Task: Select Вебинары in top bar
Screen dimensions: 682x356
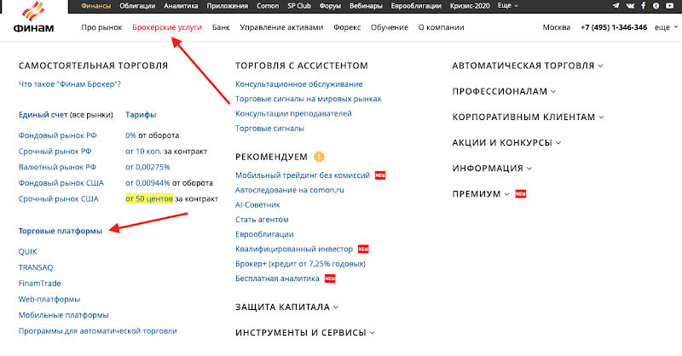Action: coord(367,6)
